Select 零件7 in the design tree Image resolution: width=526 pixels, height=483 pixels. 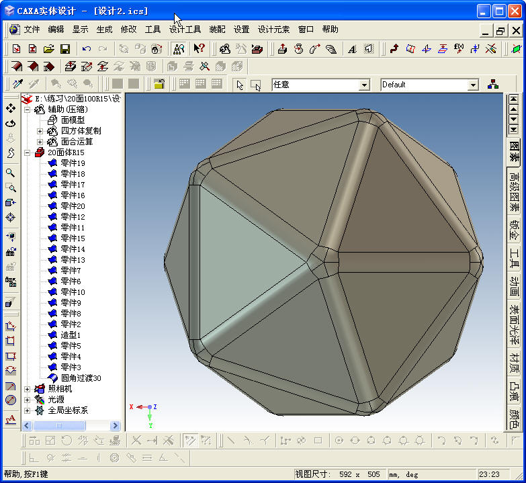(71, 271)
